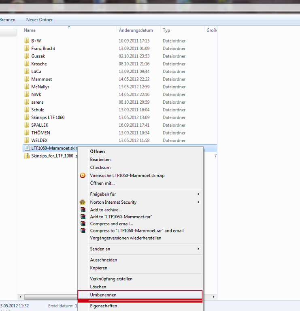The image size is (300, 311).
Task: Sort by the Typ column header
Action: [x=166, y=30]
